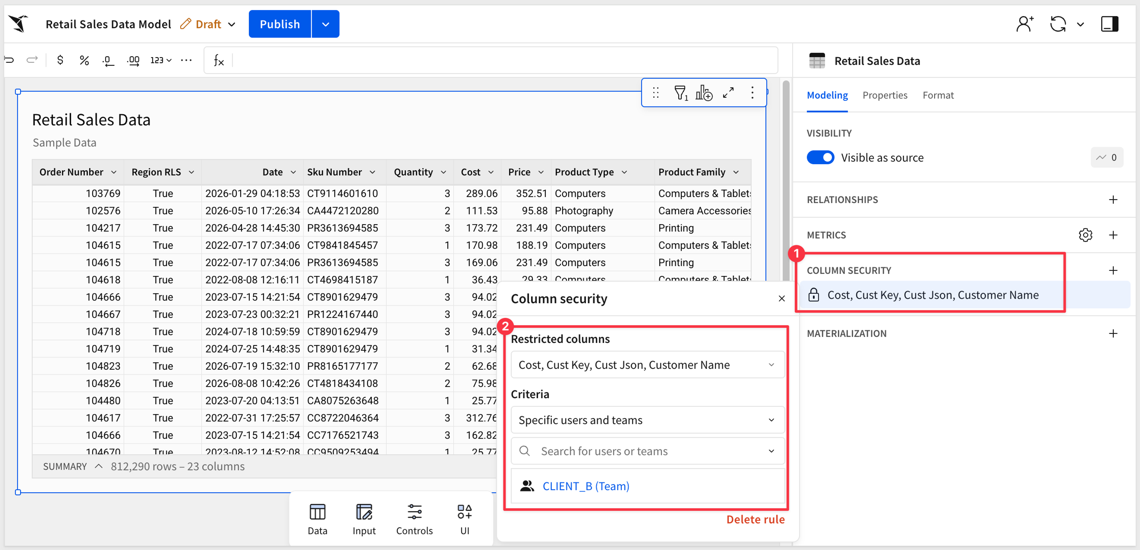Add column security rule plus icon

pos(1113,271)
